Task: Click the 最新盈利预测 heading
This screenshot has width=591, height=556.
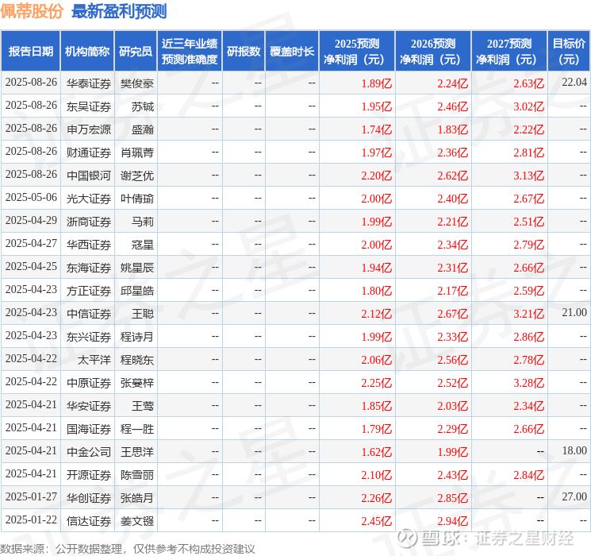Action: 119,11
